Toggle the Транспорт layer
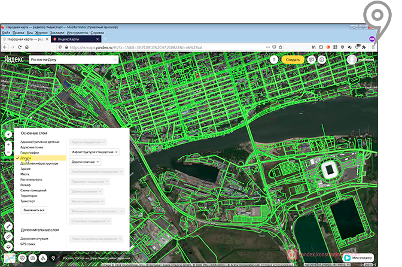The height and width of the screenshot is (267, 402). 28,201
